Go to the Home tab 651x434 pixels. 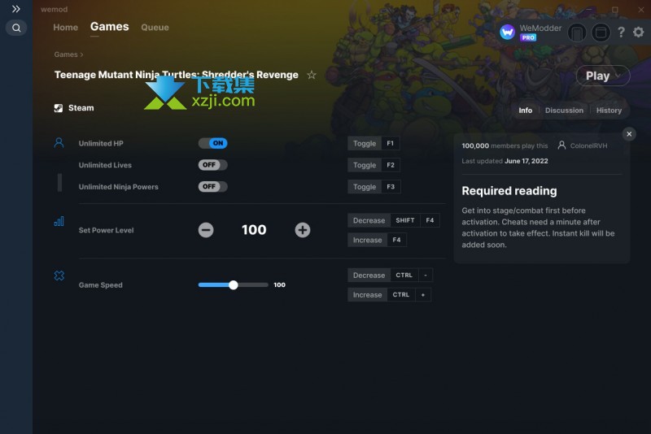coord(66,28)
